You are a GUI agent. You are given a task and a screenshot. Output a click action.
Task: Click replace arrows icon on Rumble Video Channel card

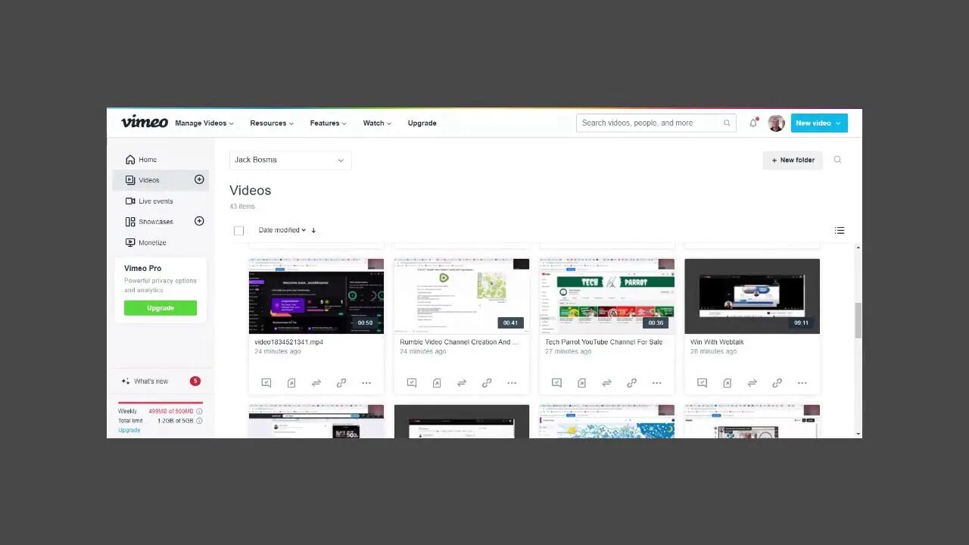462,383
